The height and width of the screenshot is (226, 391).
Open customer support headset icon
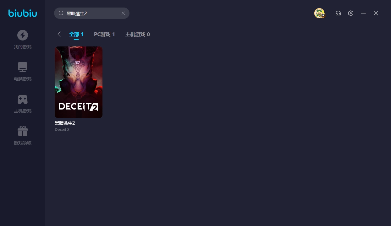pyautogui.click(x=338, y=13)
